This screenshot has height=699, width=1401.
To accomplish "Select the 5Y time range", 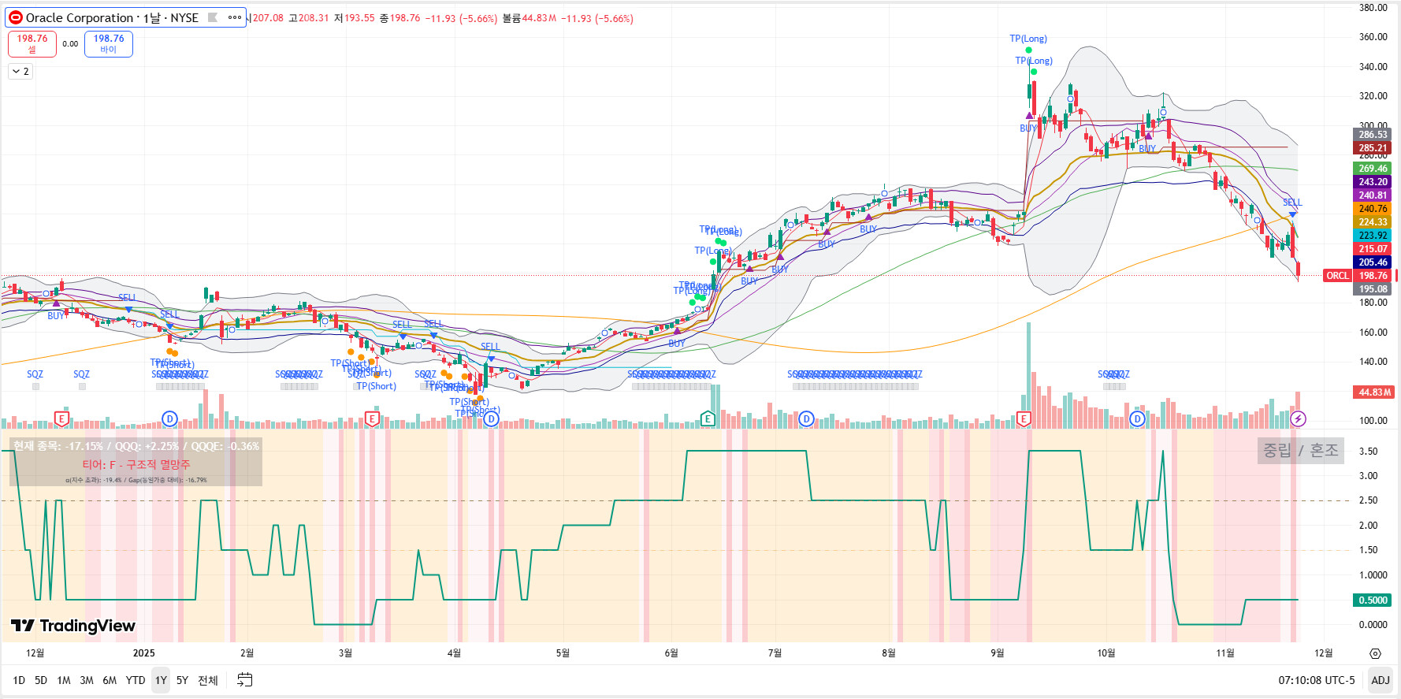I will click(x=182, y=680).
